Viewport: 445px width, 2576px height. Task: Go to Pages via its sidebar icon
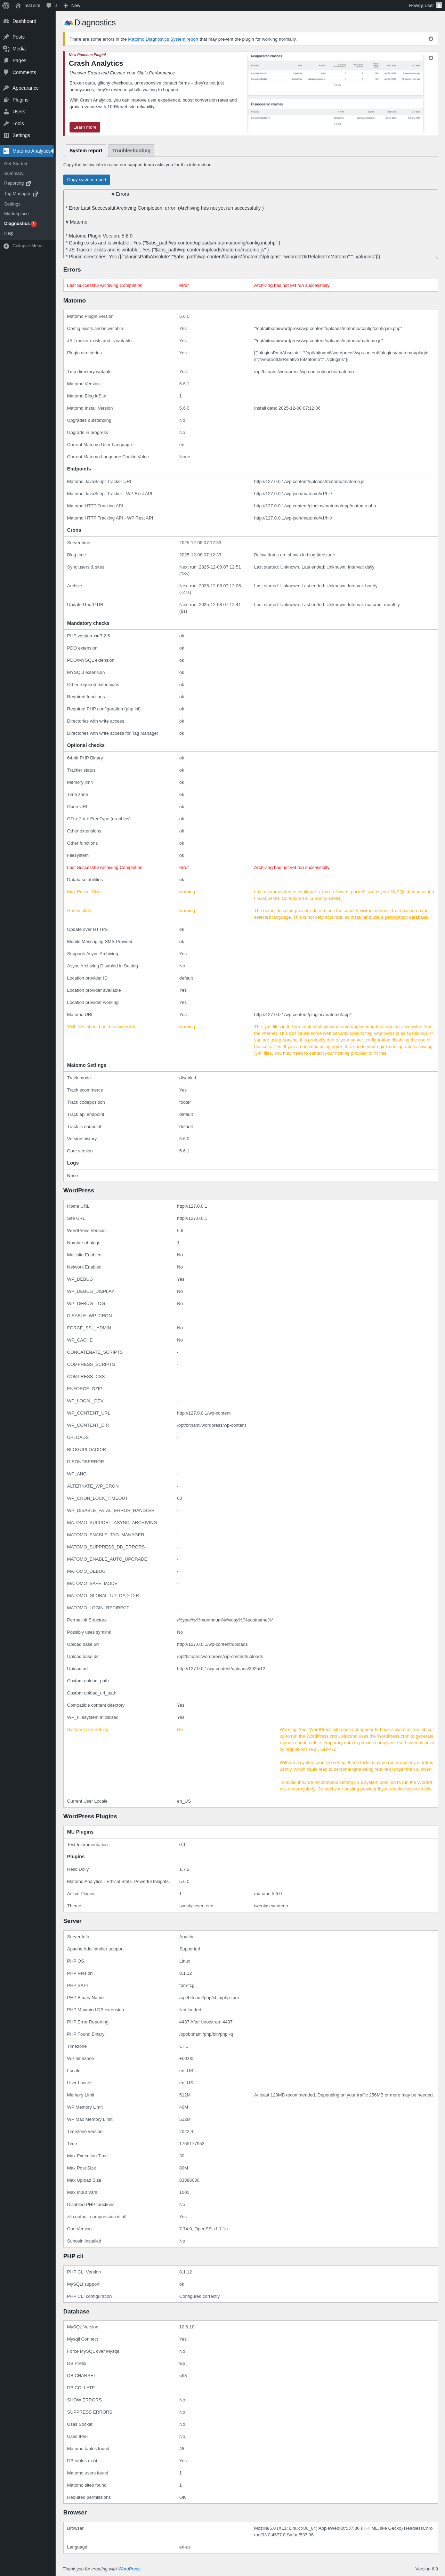tap(6, 60)
